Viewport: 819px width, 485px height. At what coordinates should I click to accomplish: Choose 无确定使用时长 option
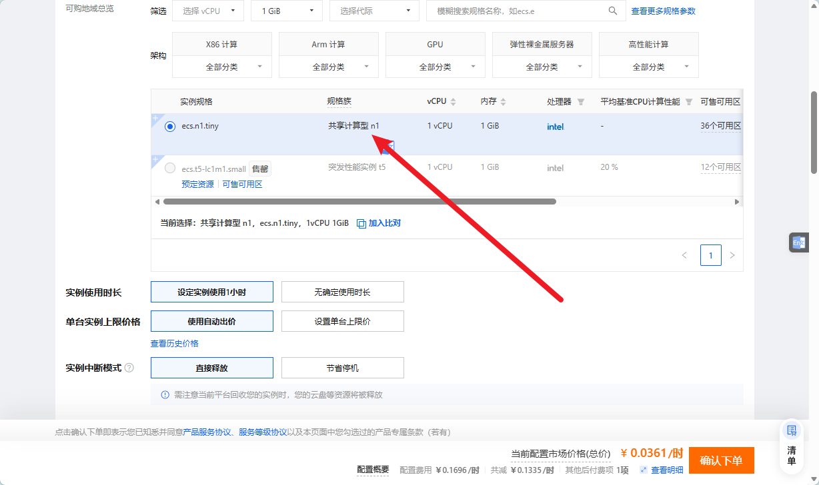(343, 292)
